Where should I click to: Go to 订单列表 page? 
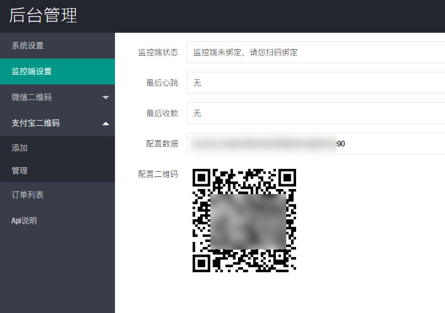click(57, 195)
